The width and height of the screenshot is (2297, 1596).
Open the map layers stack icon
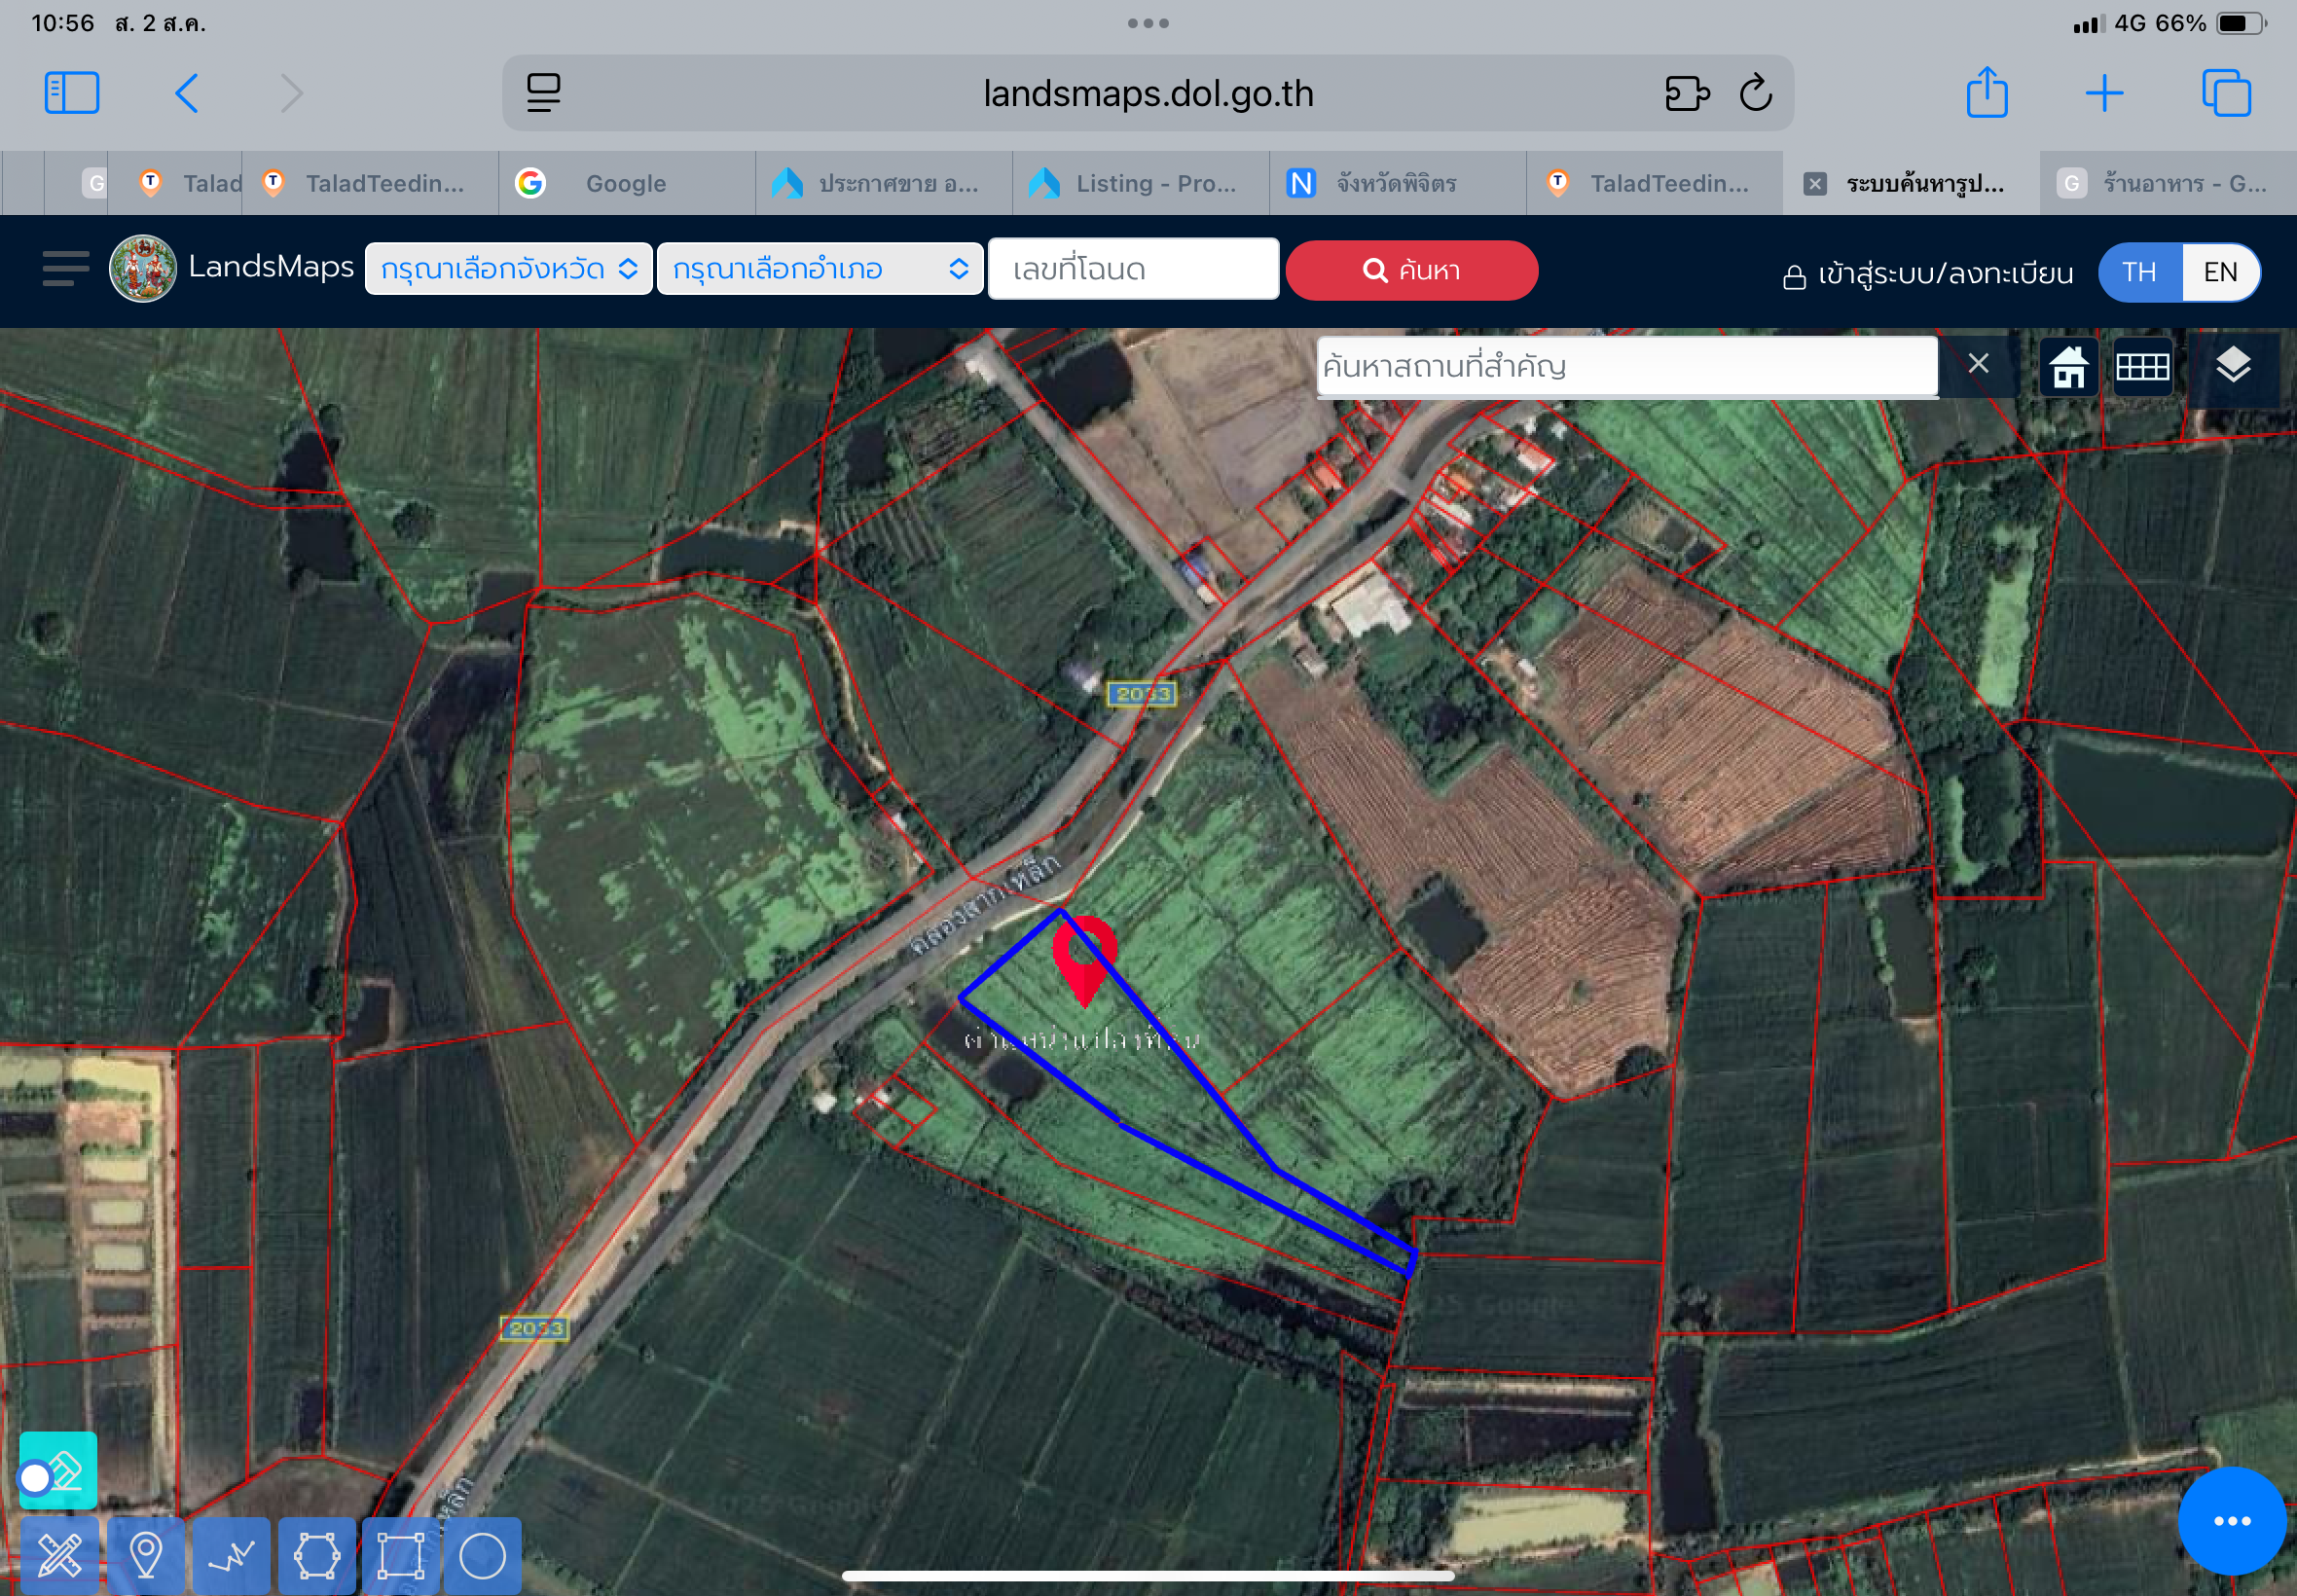(2233, 366)
